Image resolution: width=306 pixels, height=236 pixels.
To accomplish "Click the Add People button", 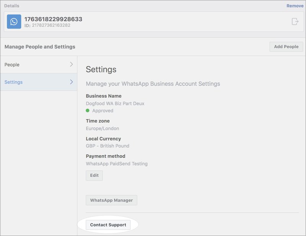I will 286,47.
